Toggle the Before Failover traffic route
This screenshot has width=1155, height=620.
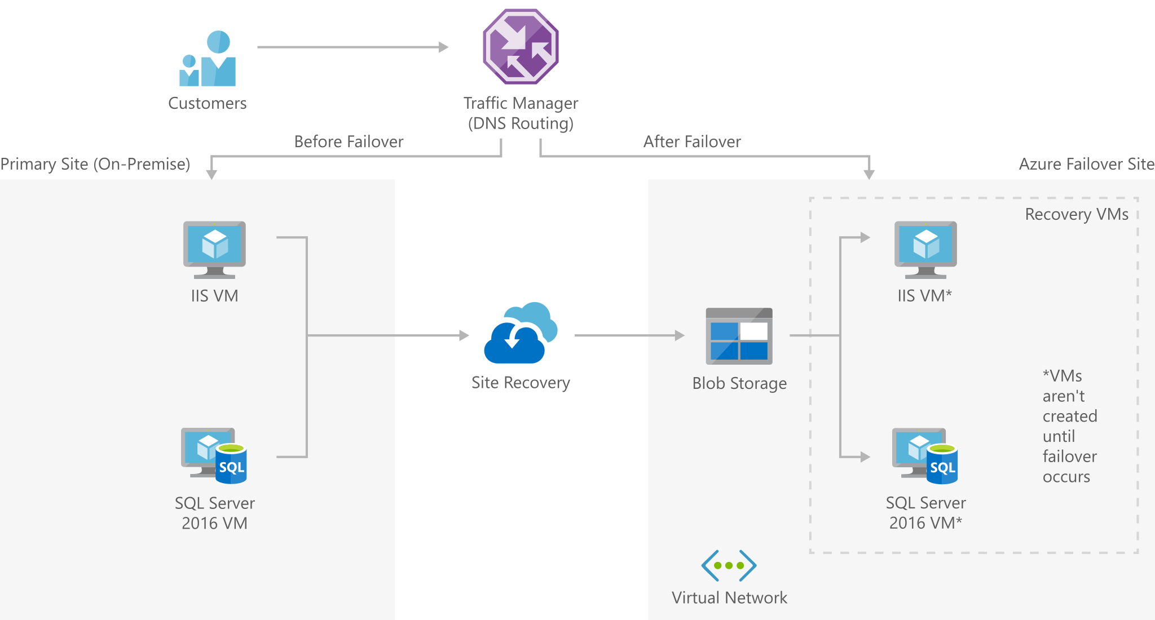click(x=351, y=152)
